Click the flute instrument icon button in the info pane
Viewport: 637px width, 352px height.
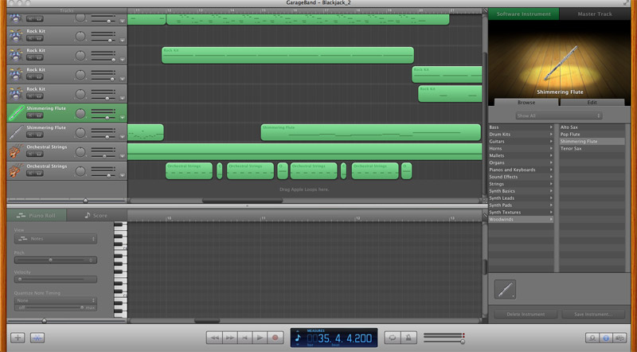pos(505,289)
